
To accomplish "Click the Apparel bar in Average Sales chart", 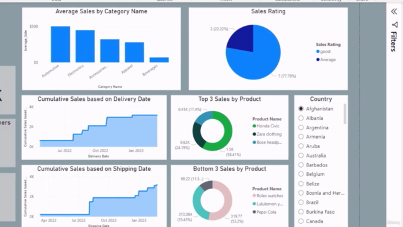I will (x=134, y=52).
